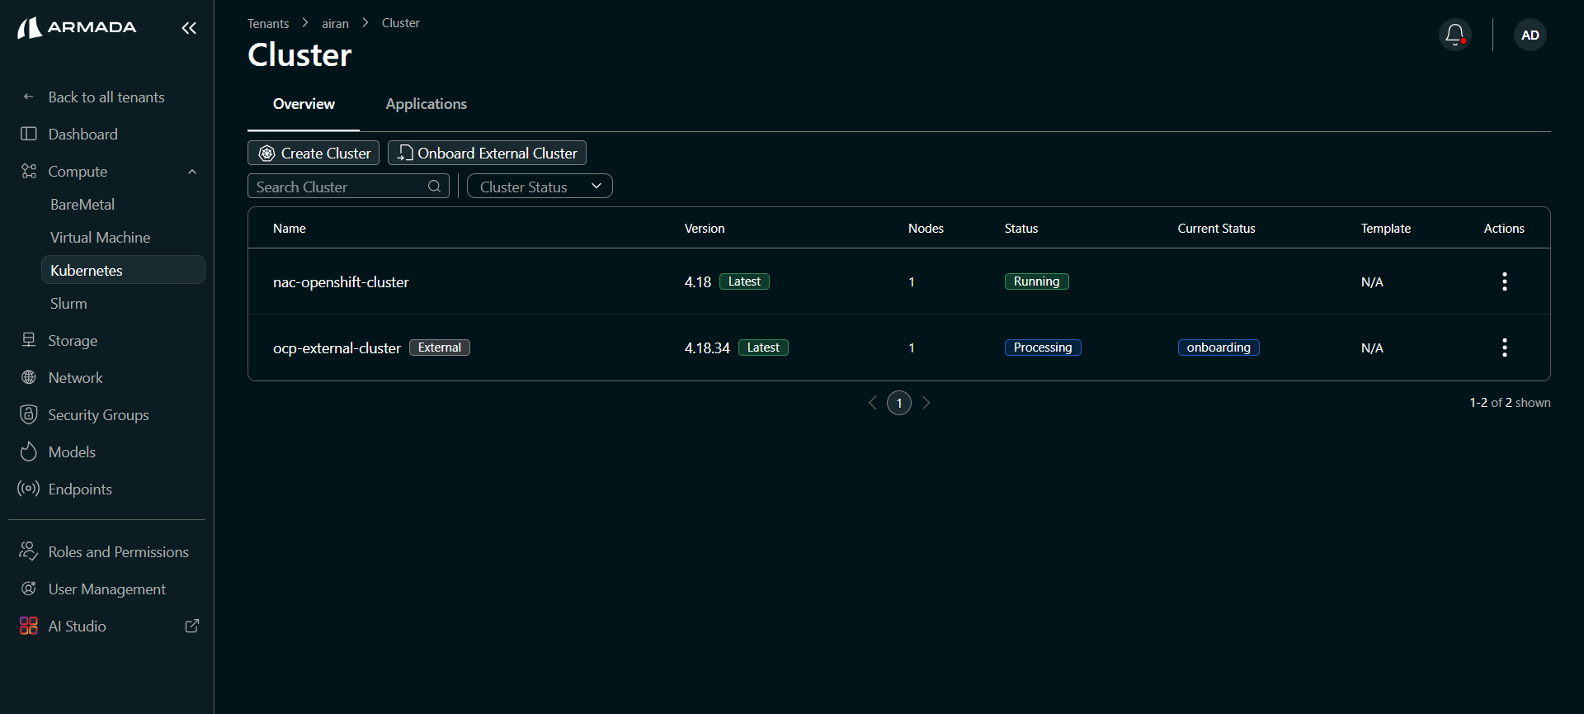Viewport: 1584px width, 714px height.
Task: Click the Template column header
Action: coord(1386,229)
